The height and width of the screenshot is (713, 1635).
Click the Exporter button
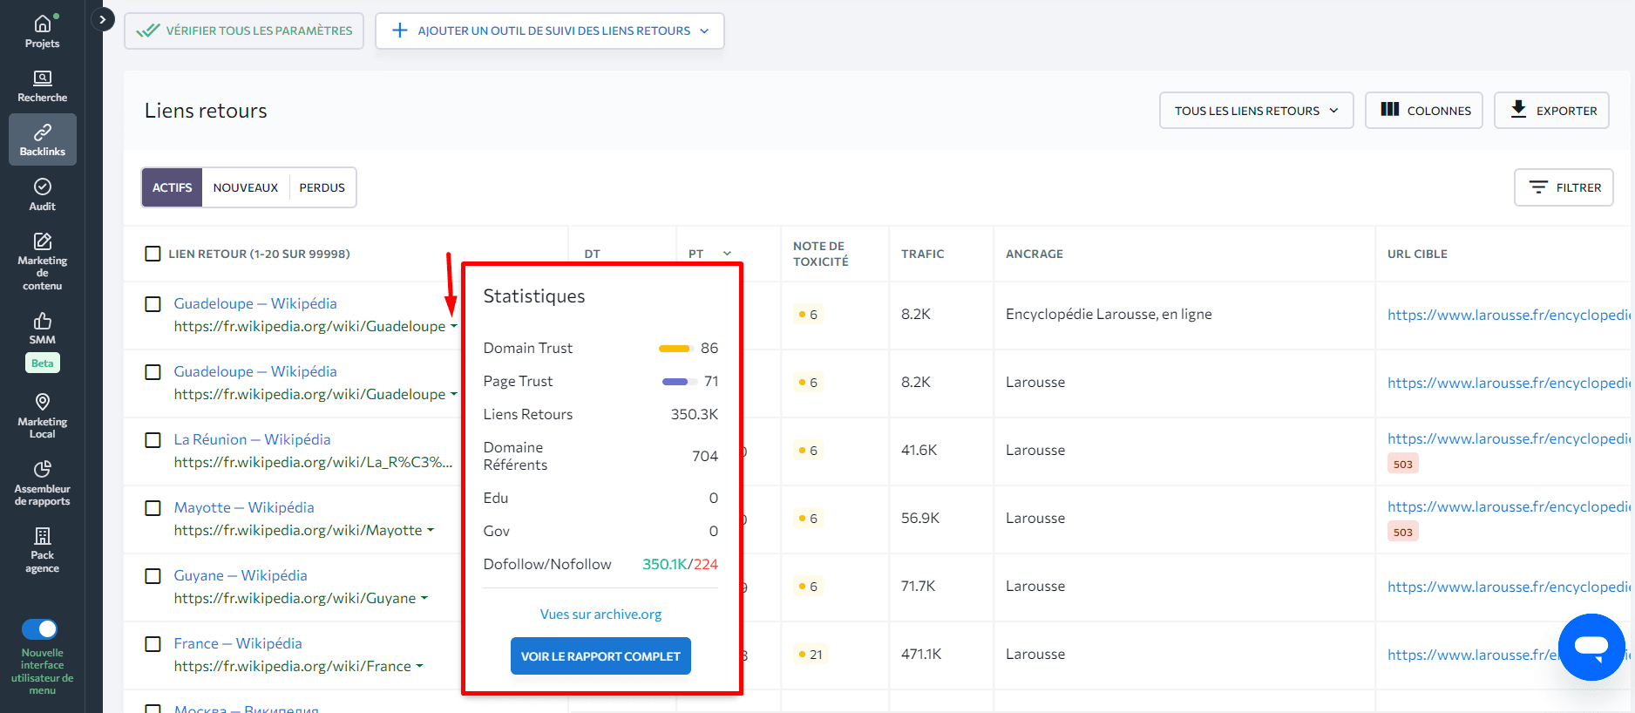click(1551, 111)
